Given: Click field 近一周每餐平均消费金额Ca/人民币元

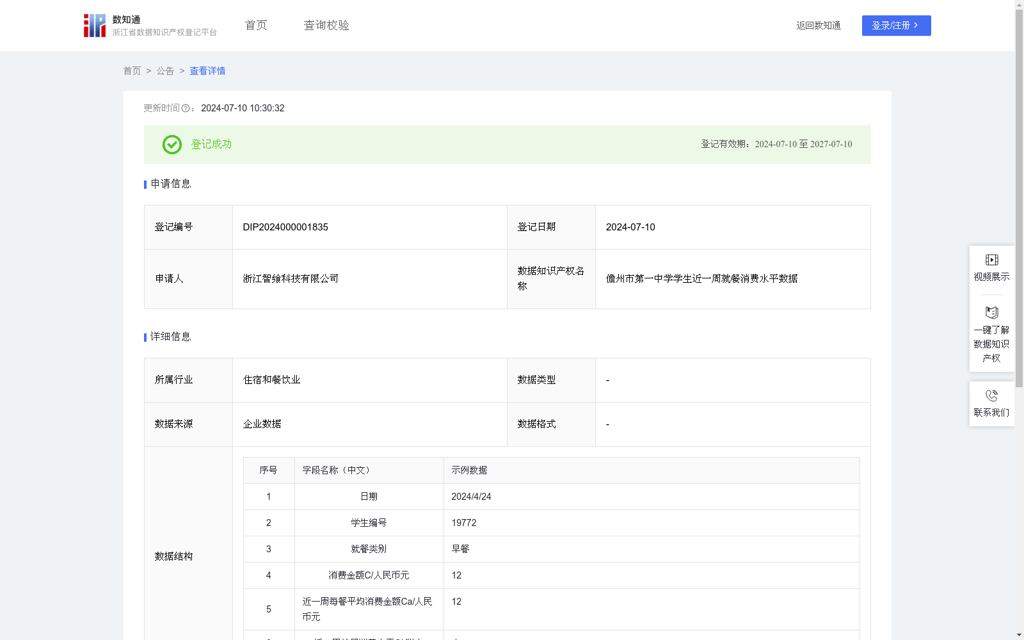Looking at the screenshot, I should click(369, 609).
